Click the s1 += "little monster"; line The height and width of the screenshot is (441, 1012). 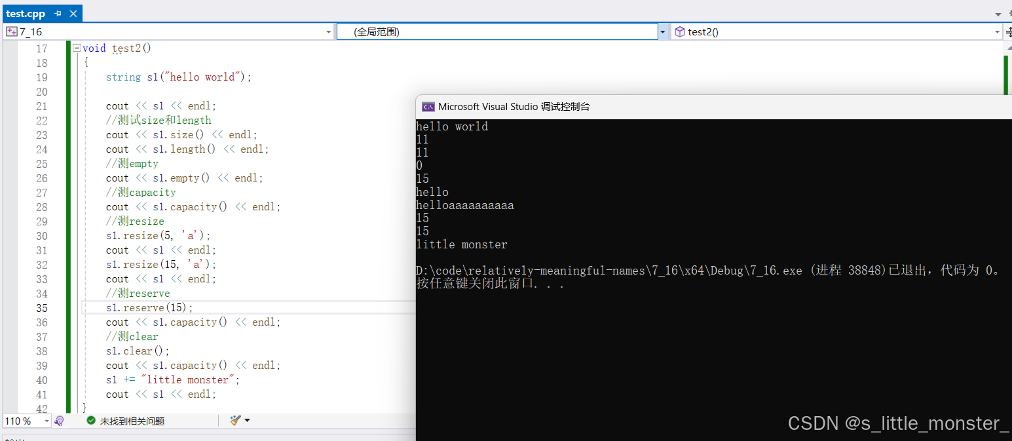pyautogui.click(x=173, y=380)
